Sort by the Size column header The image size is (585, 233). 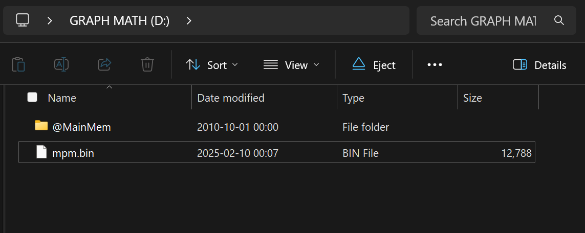(472, 98)
